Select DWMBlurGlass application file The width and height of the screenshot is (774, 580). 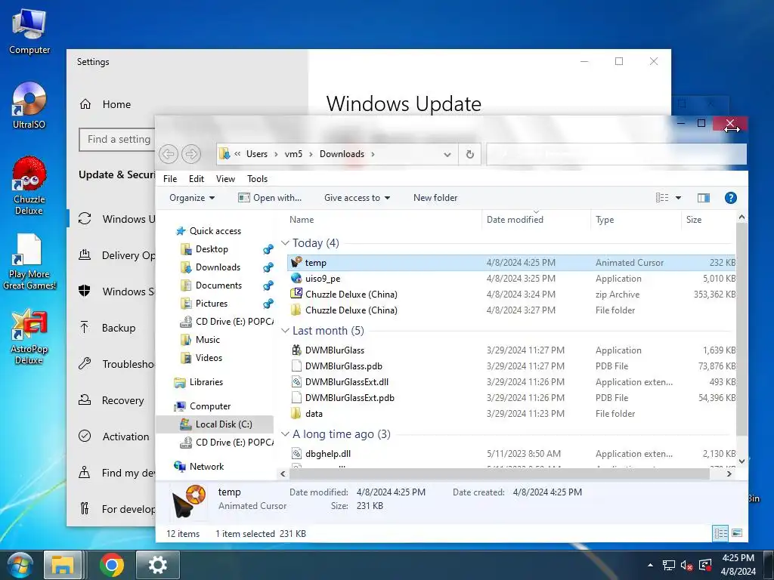[511, 350]
